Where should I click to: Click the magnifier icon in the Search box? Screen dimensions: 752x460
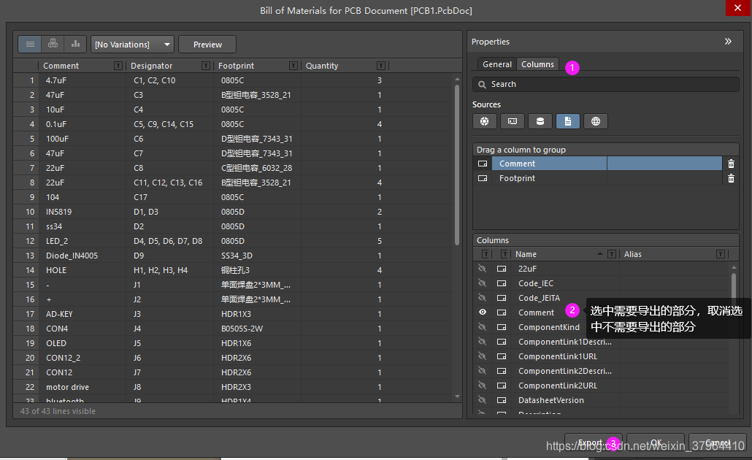(x=482, y=85)
